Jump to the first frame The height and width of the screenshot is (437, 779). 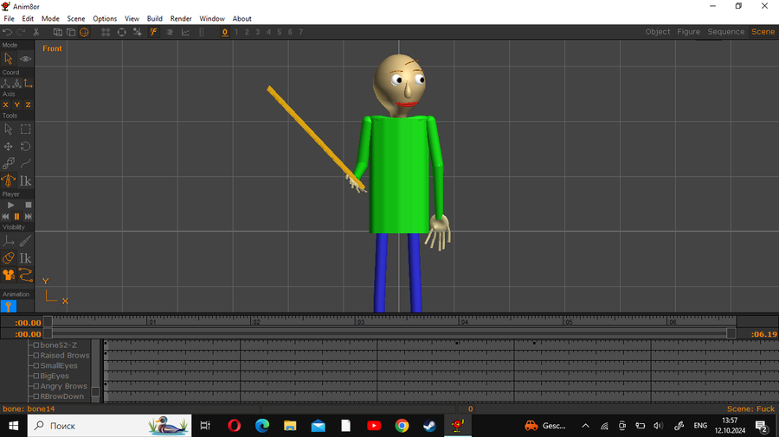point(5,217)
